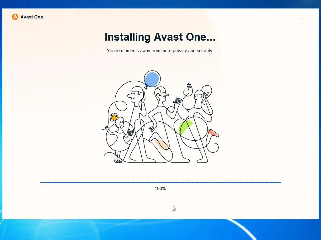Image resolution: width=321 pixels, height=240 pixels.
Task: Minimize the Avast One installer window
Action: 302,18
